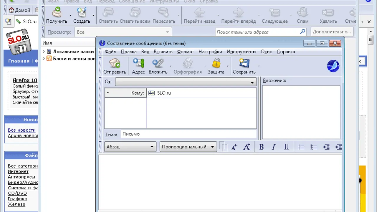Screen dimensions: 377x212
Task: Open the Абзац paragraph style dropdown
Action: pyautogui.click(x=130, y=147)
